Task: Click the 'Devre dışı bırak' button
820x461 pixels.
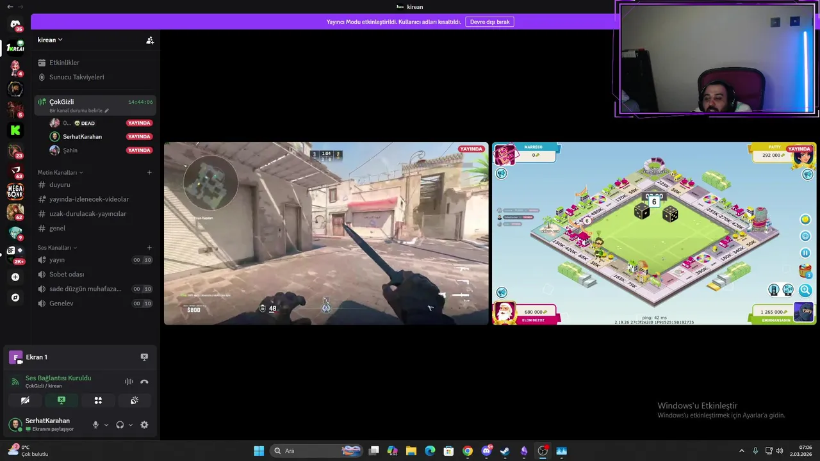Action: pos(490,22)
